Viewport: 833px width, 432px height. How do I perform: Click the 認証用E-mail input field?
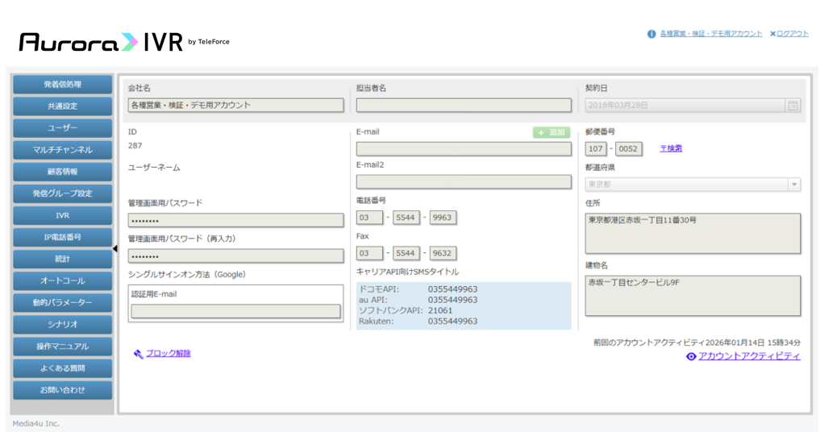click(x=235, y=311)
